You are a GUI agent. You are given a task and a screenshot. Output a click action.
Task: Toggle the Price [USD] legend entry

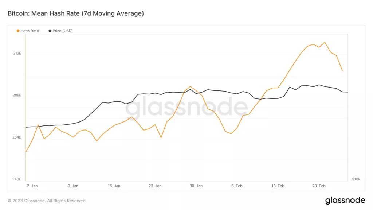[61, 31]
